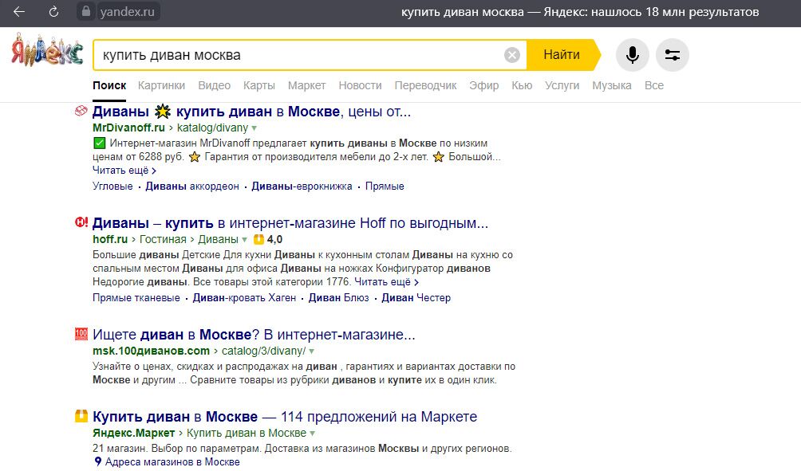
Task: Click the Yandex logo
Action: tap(45, 51)
